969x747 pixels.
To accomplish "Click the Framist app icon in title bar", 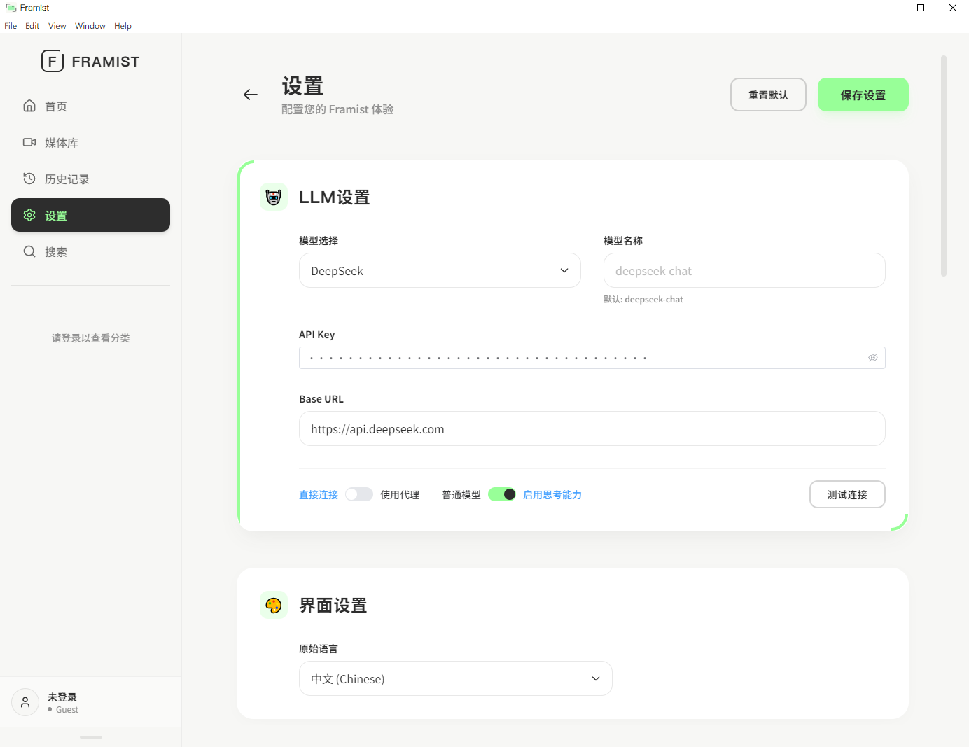I will coord(11,8).
